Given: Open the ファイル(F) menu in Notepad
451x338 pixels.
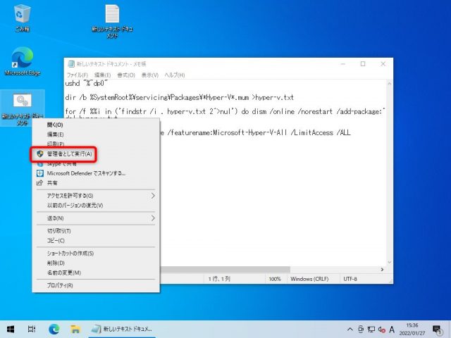Looking at the screenshot, I should point(77,75).
